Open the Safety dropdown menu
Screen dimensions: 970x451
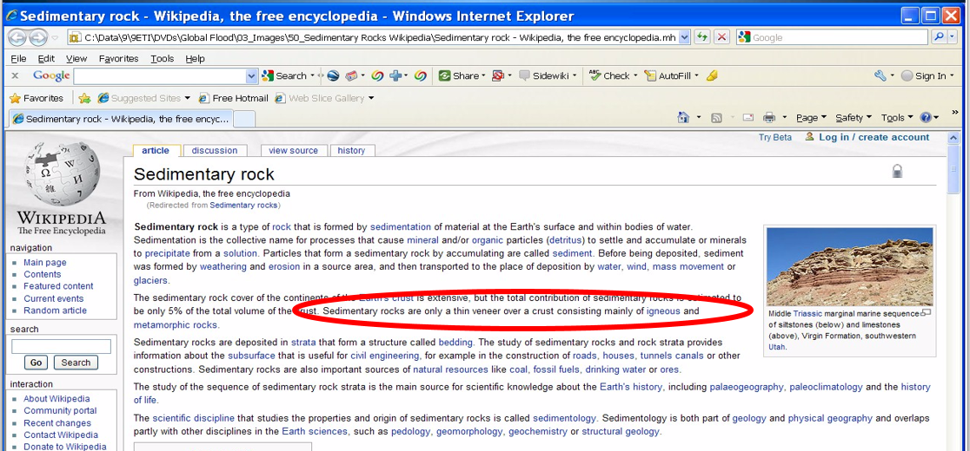tap(853, 117)
